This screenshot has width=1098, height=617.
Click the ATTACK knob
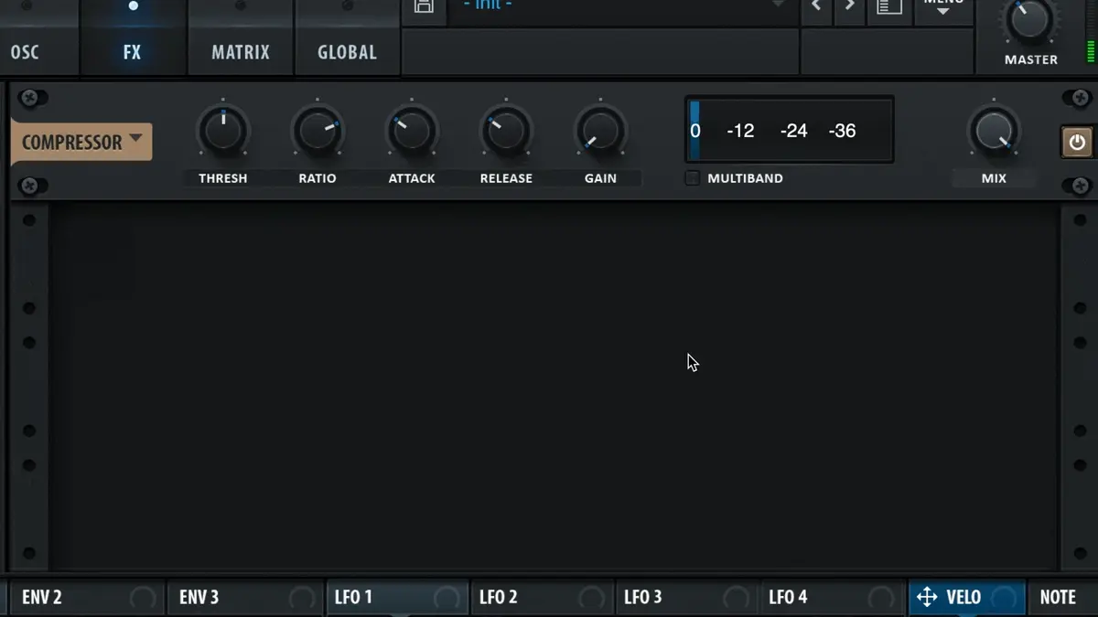412,132
